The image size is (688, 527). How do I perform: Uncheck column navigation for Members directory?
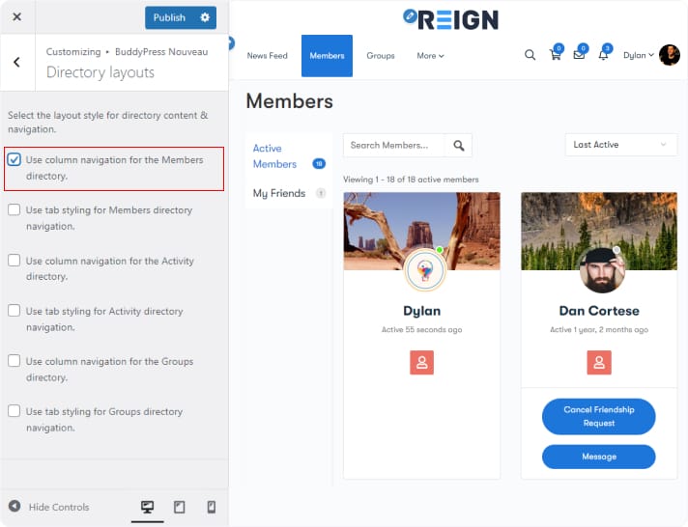(x=14, y=160)
